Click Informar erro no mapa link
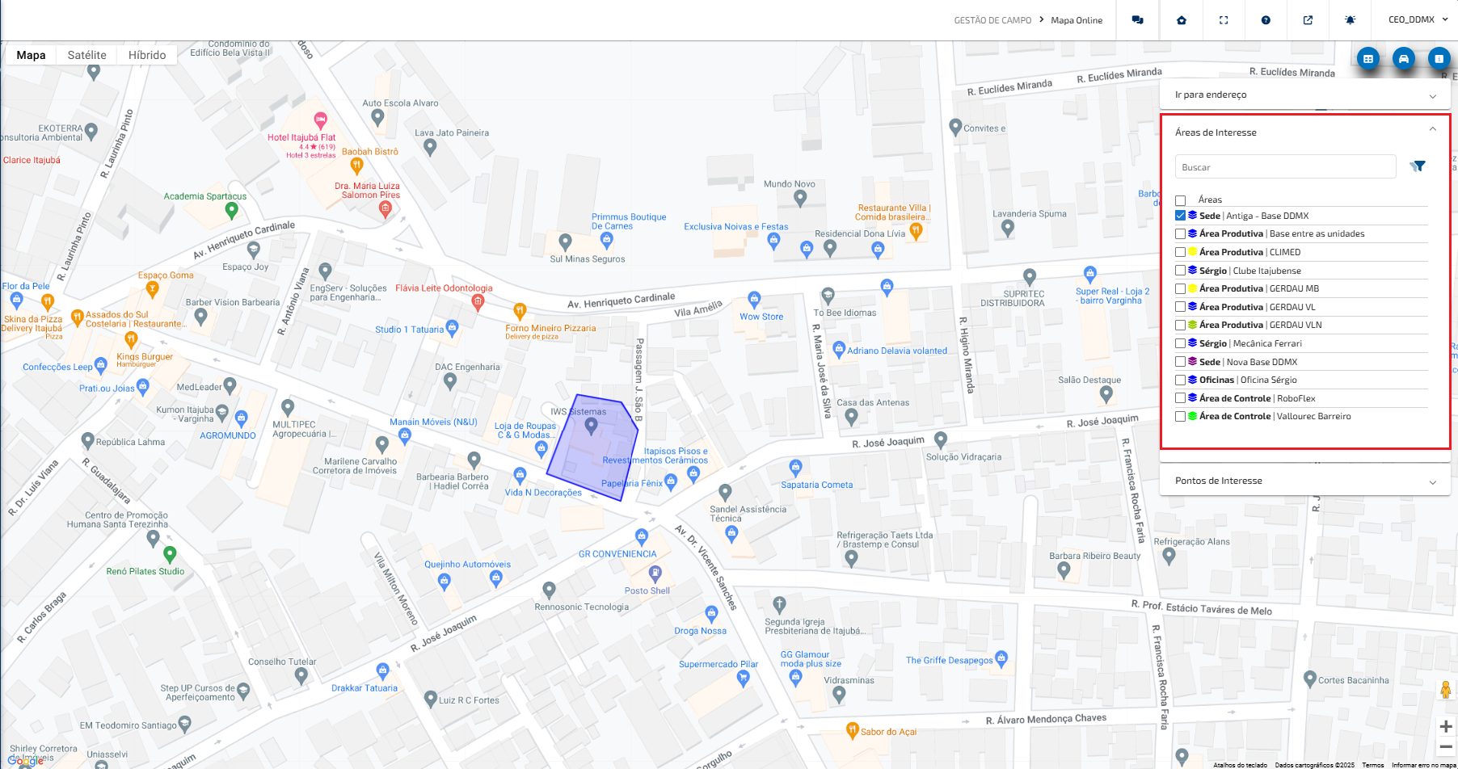The width and height of the screenshot is (1458, 769). coord(1423,765)
